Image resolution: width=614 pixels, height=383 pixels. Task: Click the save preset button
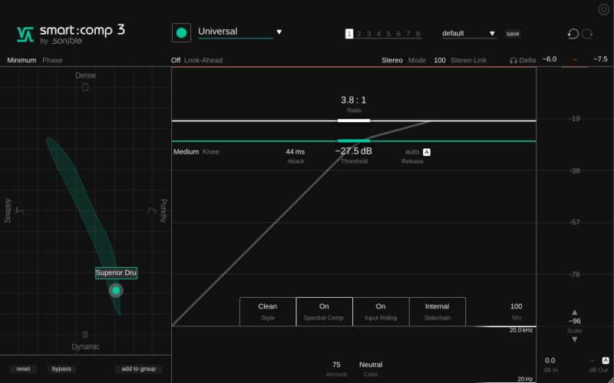tap(512, 34)
